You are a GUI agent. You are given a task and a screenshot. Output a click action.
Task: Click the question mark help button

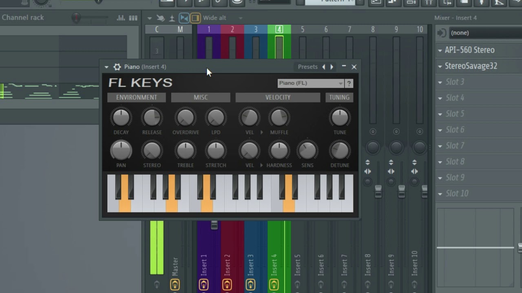click(x=349, y=83)
